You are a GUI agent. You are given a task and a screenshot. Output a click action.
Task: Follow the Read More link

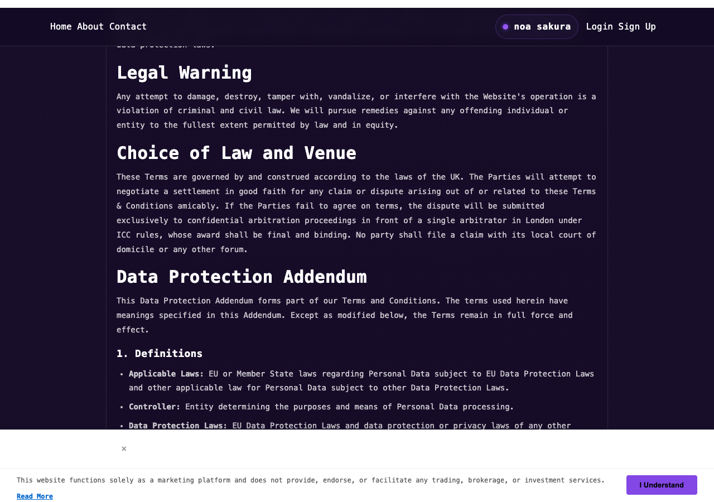tap(35, 496)
